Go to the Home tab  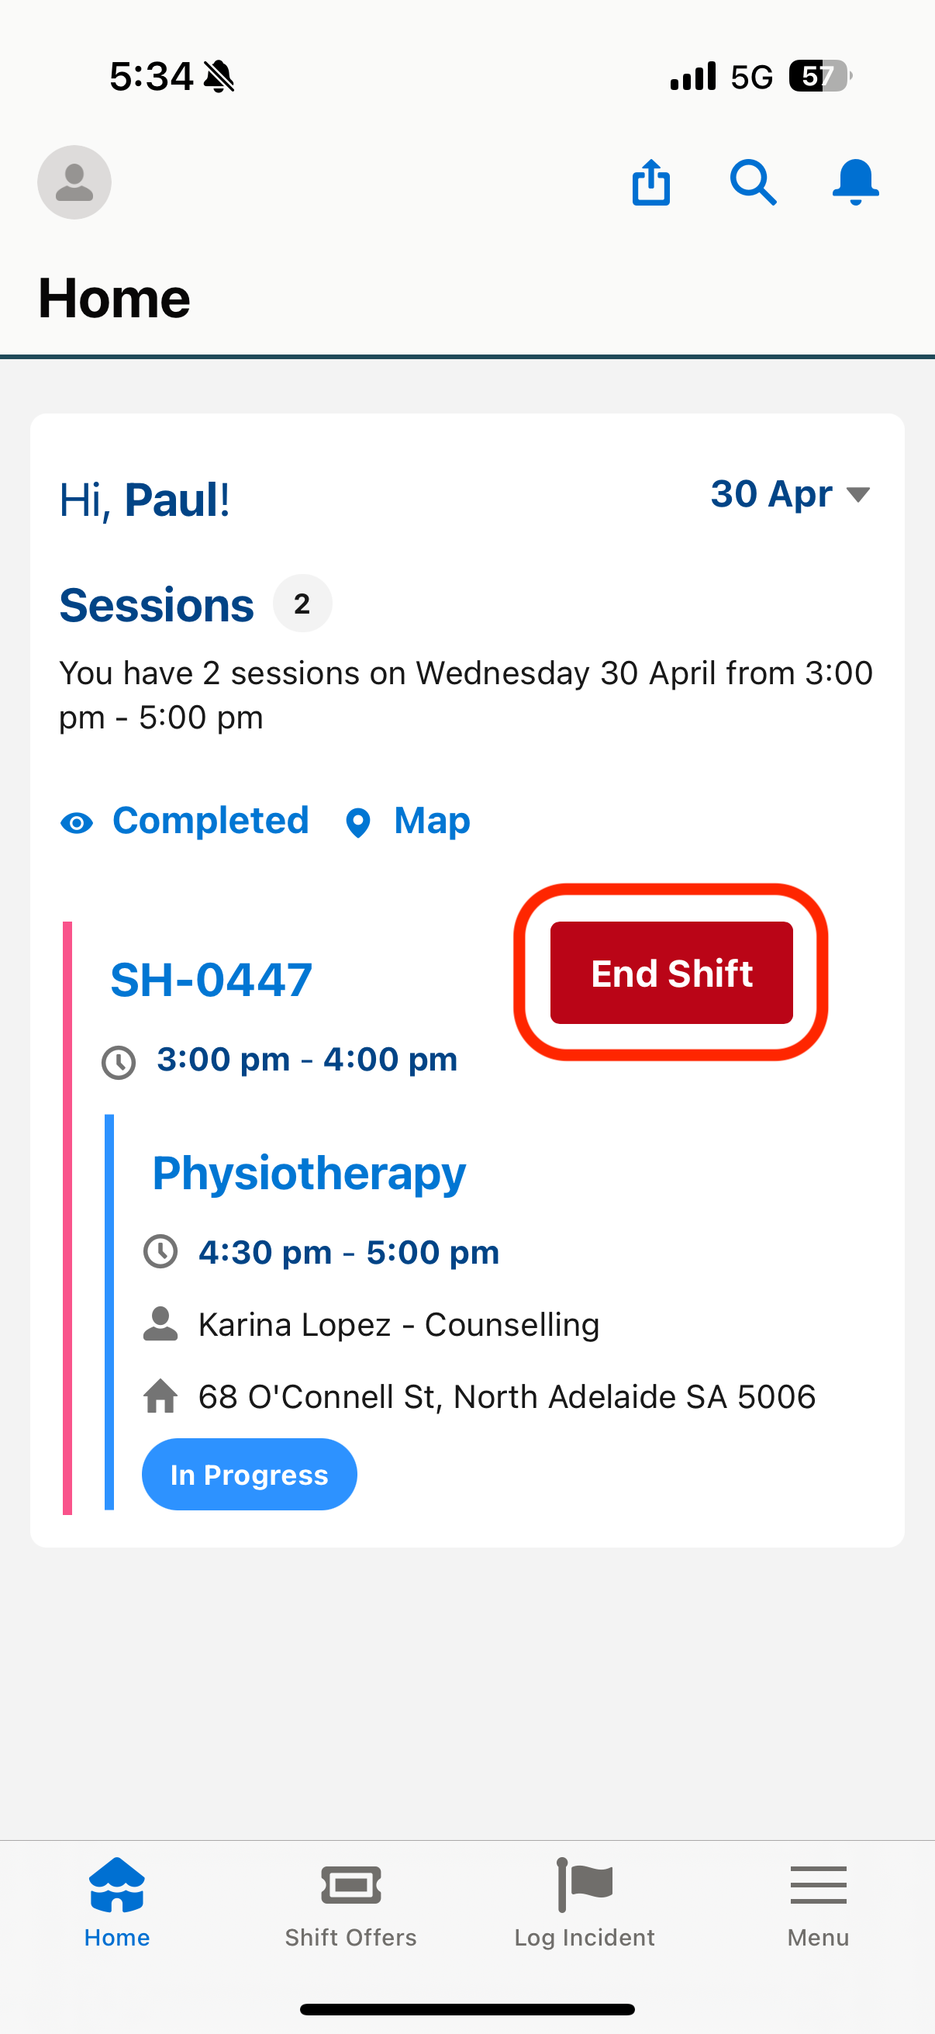click(x=118, y=1903)
